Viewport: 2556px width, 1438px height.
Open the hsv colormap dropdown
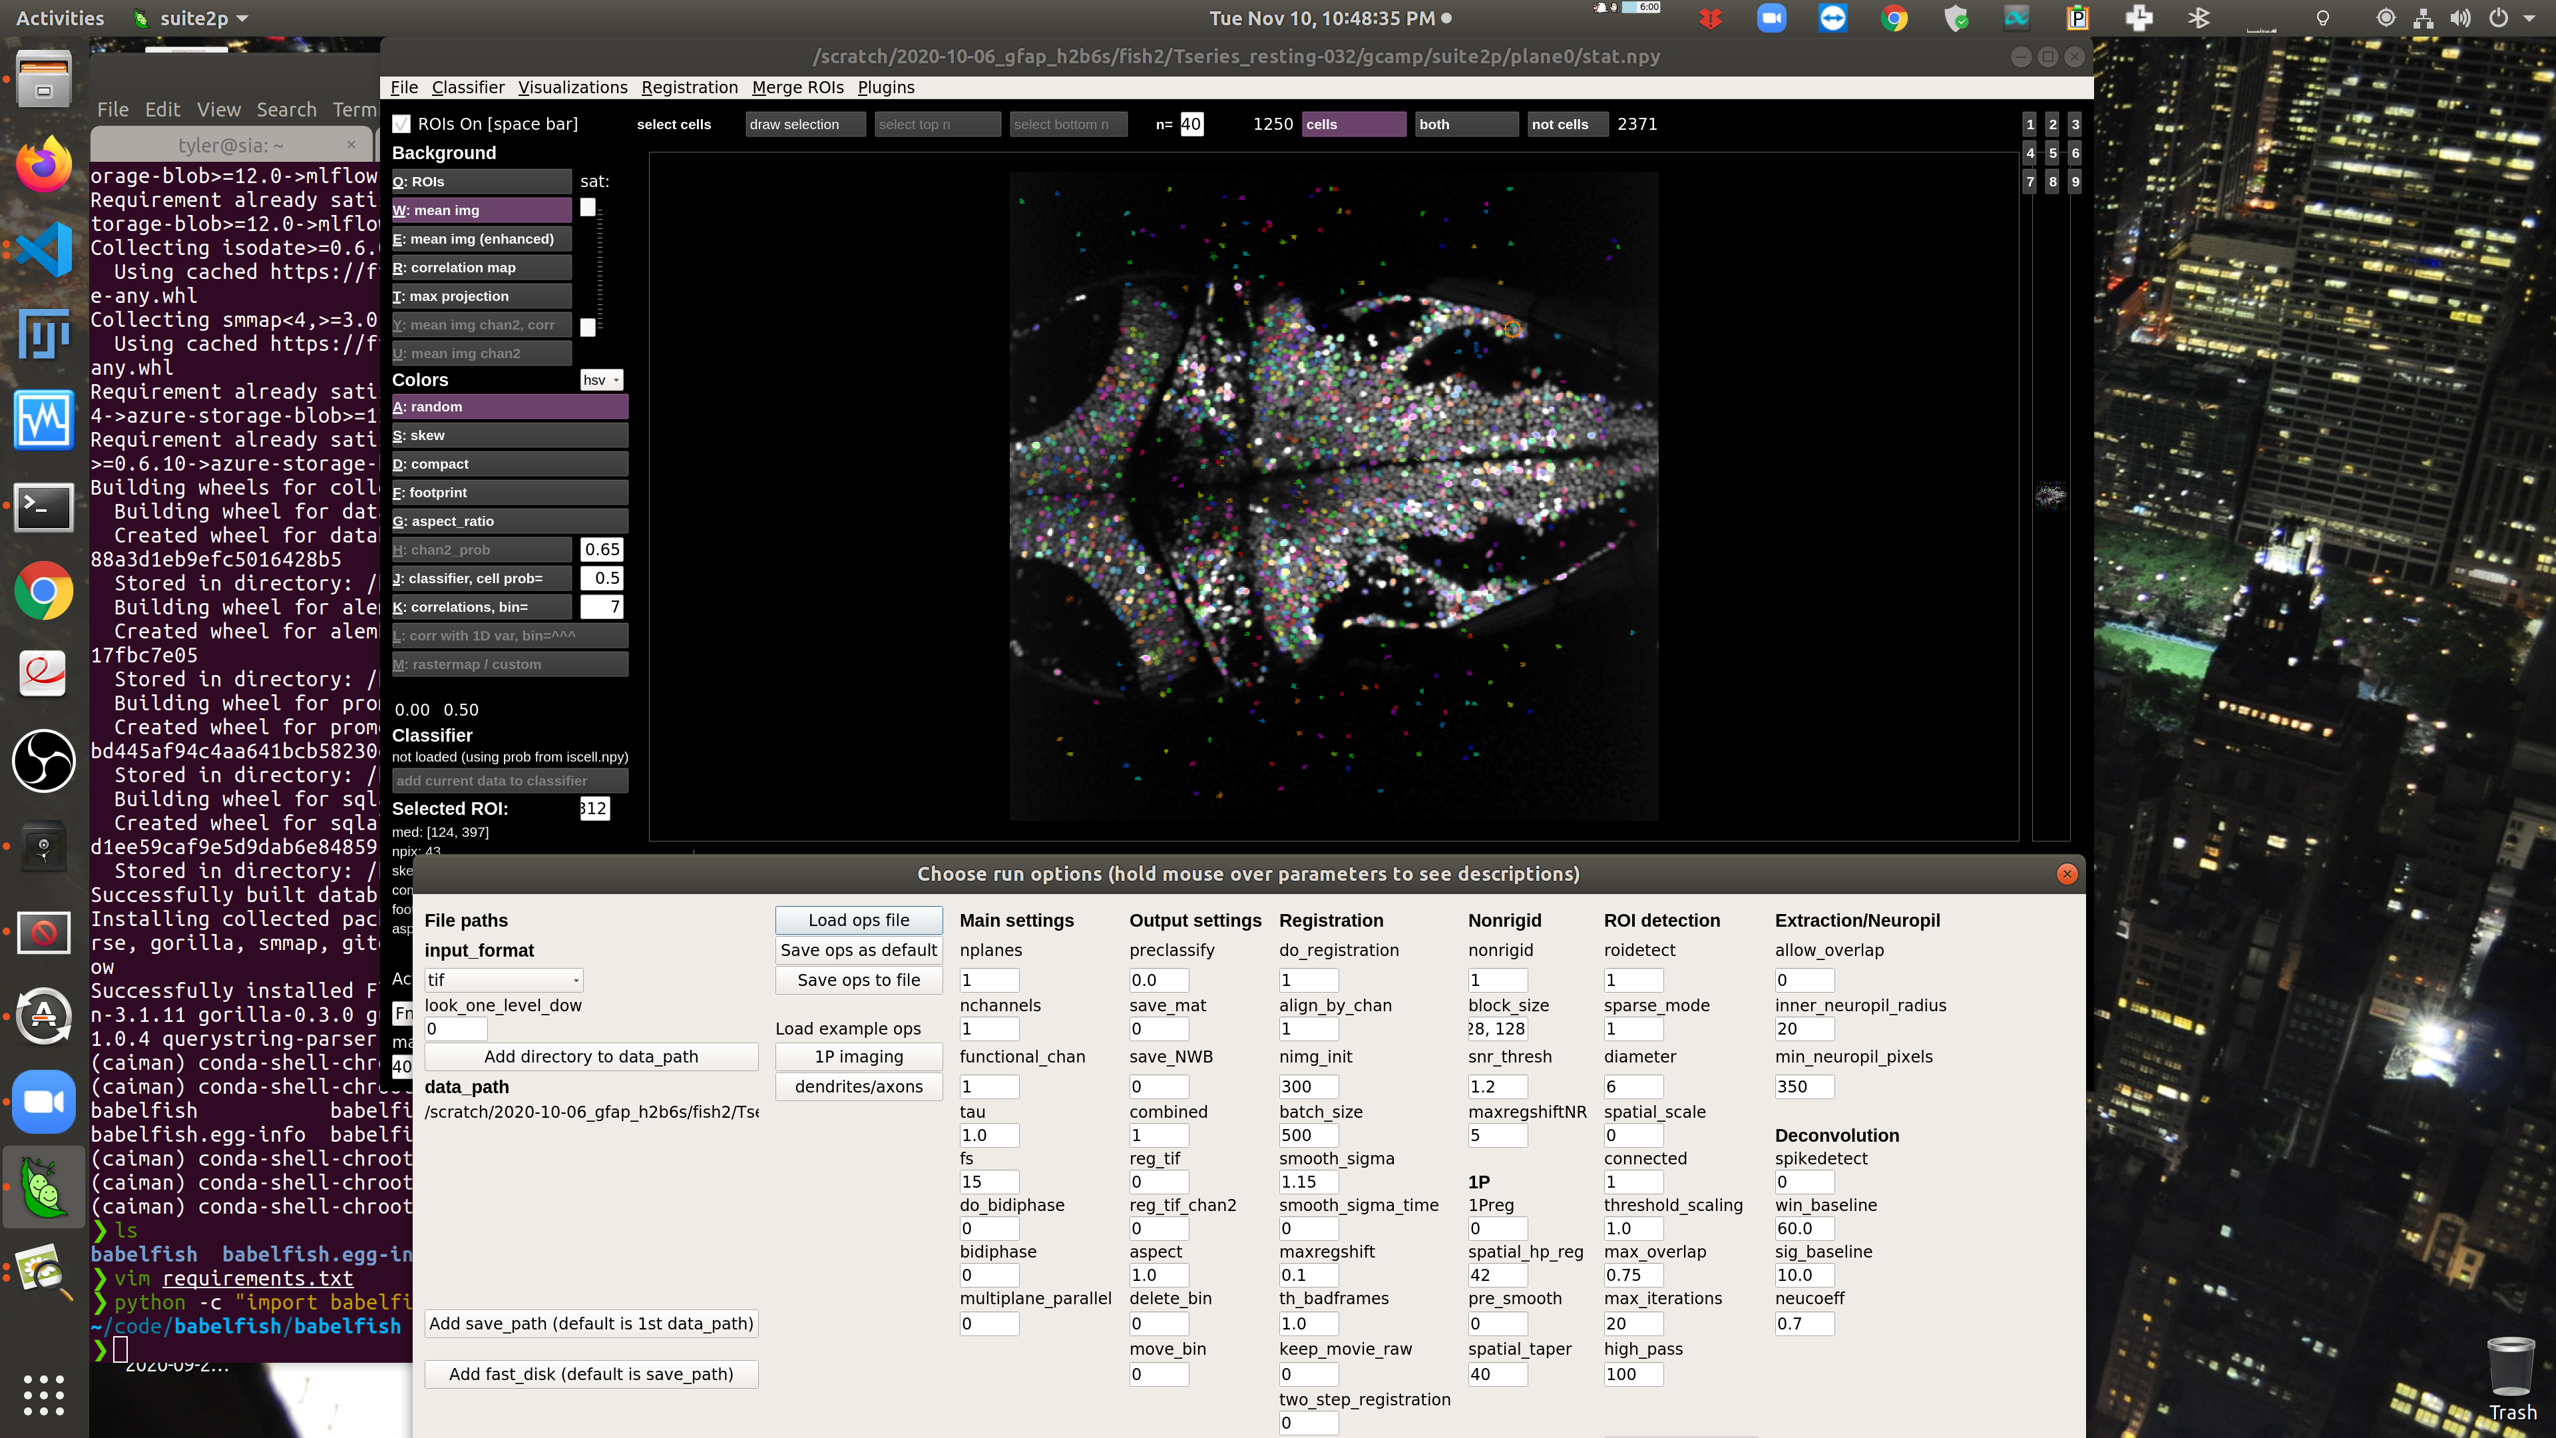(602, 380)
